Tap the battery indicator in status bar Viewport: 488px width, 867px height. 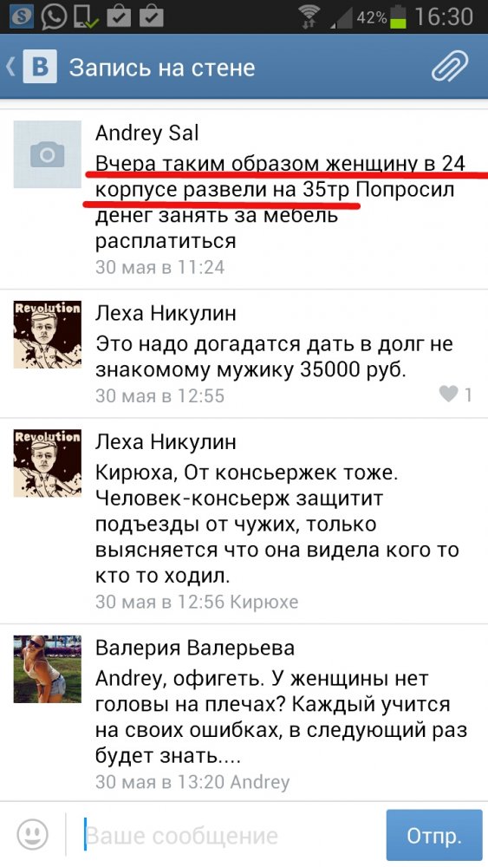(x=398, y=16)
